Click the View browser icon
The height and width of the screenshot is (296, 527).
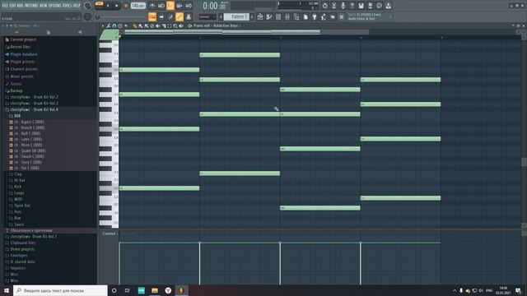coord(296,16)
